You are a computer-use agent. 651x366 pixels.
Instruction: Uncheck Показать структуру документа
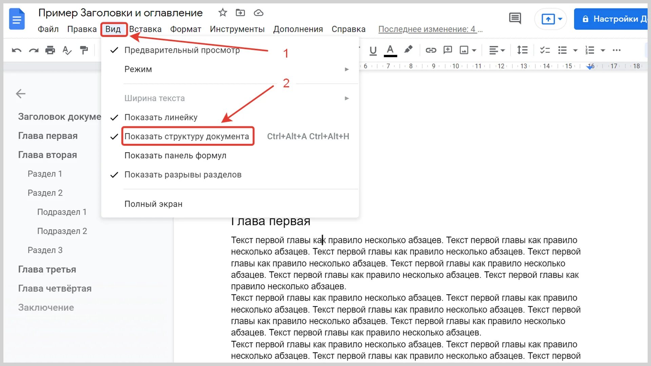(186, 136)
